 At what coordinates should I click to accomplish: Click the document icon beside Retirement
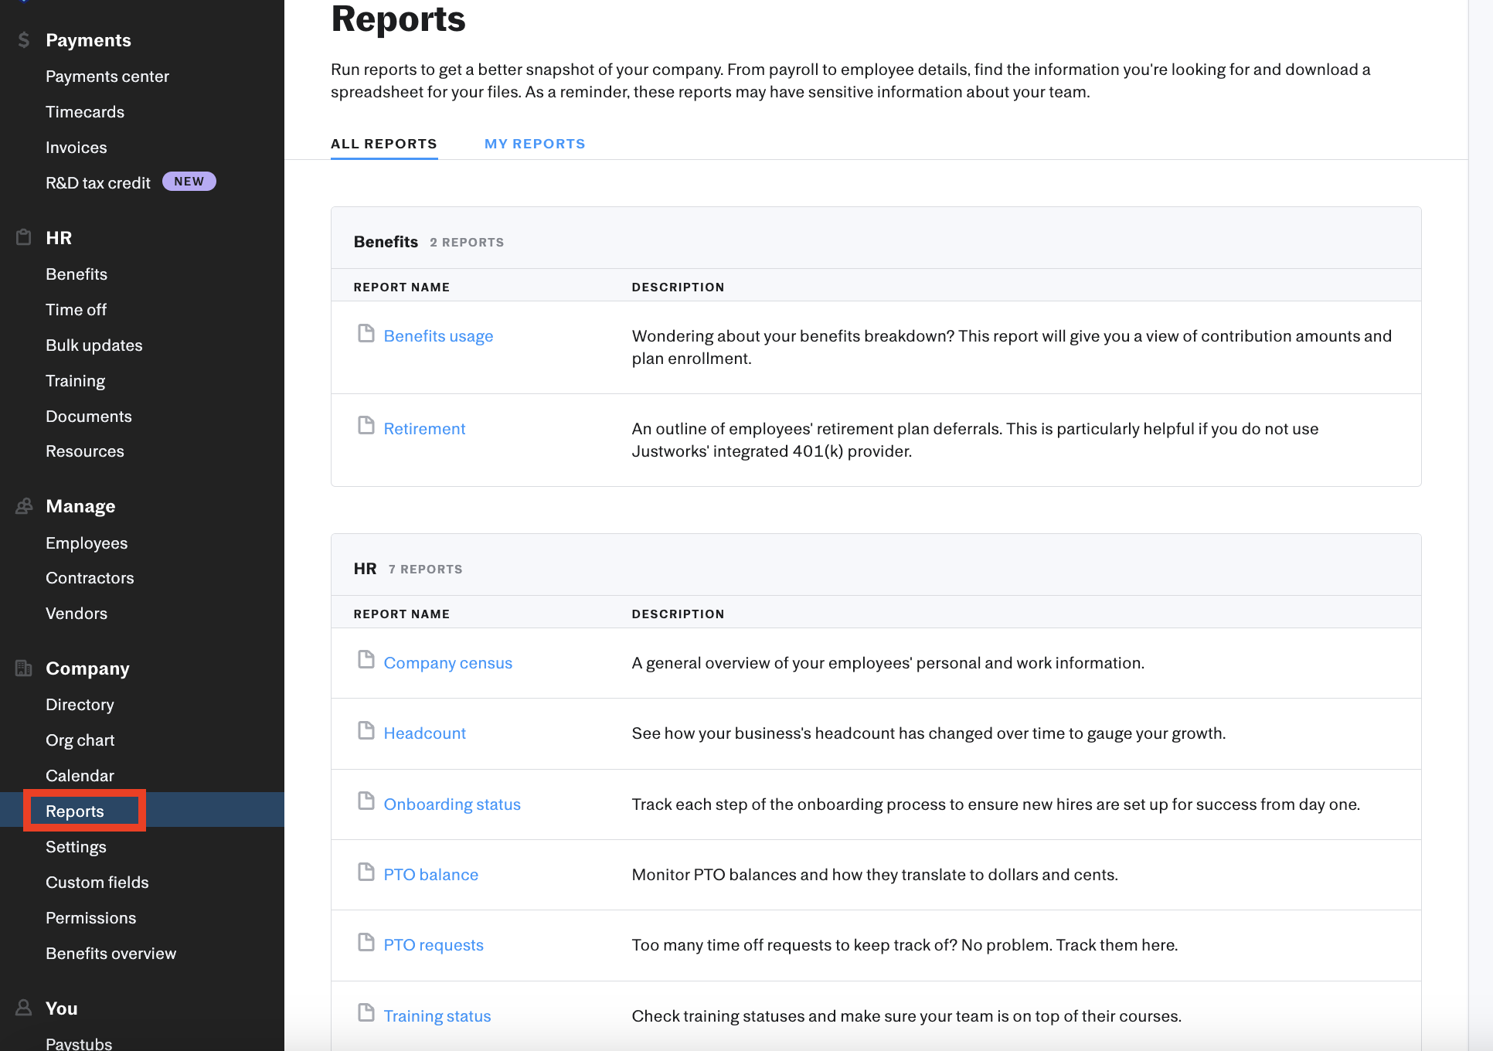(366, 427)
